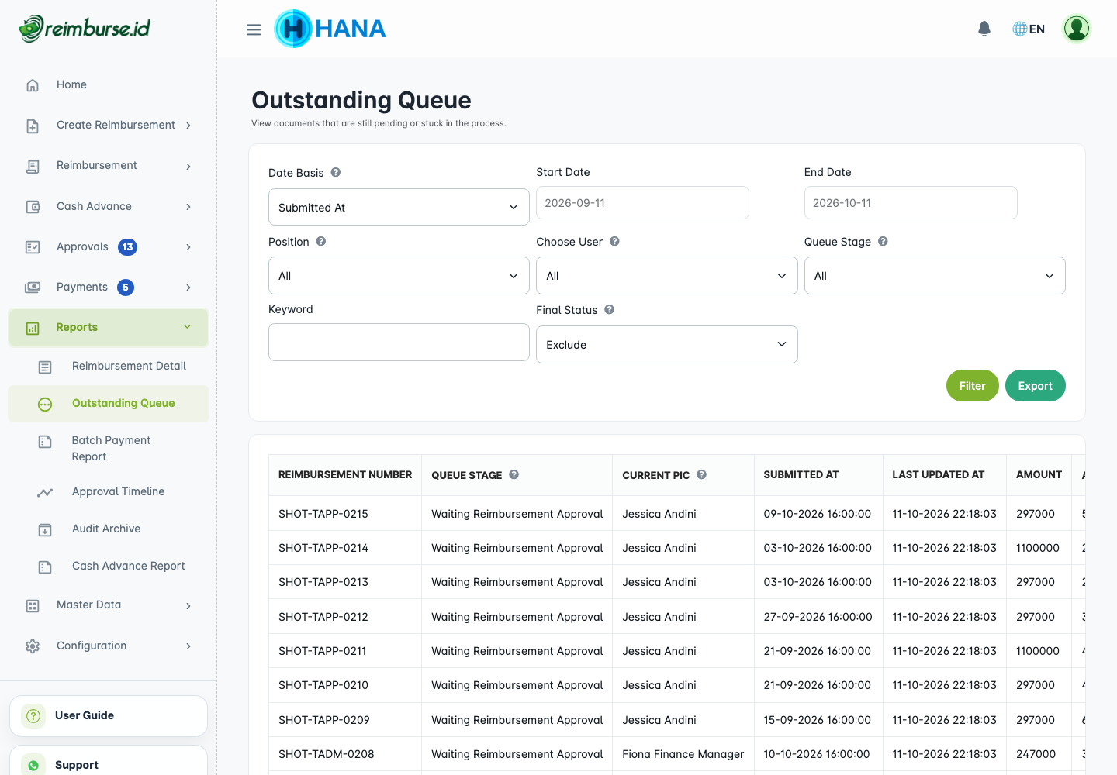Click the Date Basis help icon
1117x775 pixels.
click(x=336, y=172)
